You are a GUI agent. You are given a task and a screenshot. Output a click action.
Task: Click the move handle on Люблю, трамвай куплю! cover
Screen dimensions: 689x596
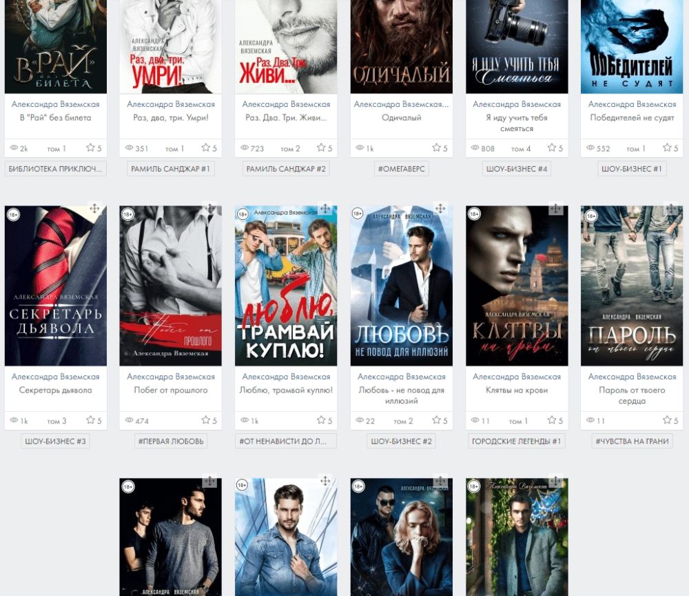[325, 208]
